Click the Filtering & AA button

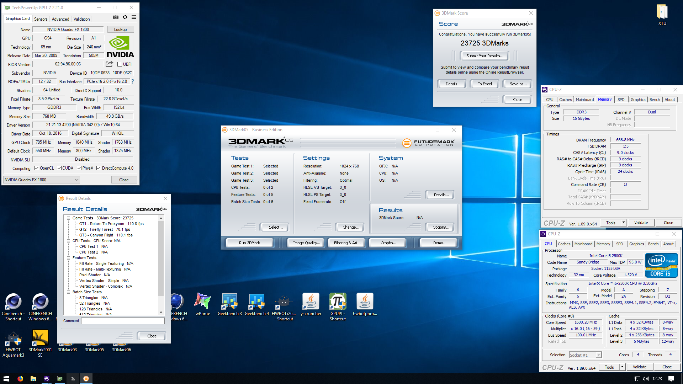pyautogui.click(x=347, y=243)
